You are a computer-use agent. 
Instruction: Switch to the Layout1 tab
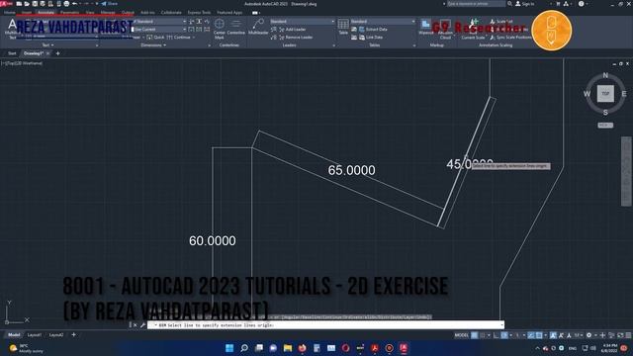point(35,335)
